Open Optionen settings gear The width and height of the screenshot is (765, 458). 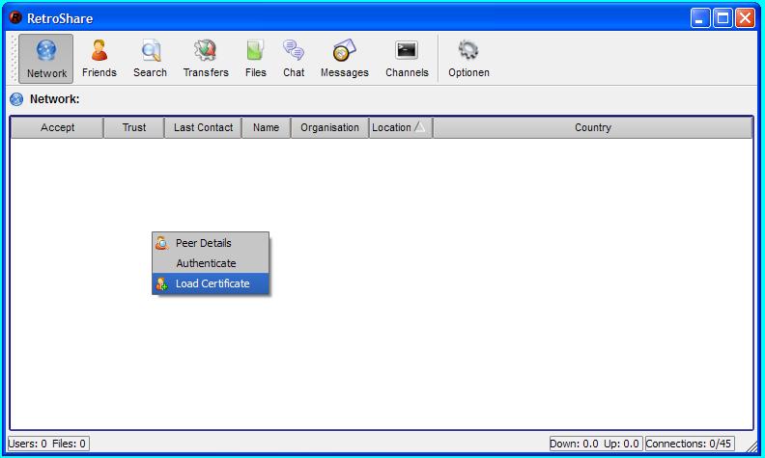468,59
